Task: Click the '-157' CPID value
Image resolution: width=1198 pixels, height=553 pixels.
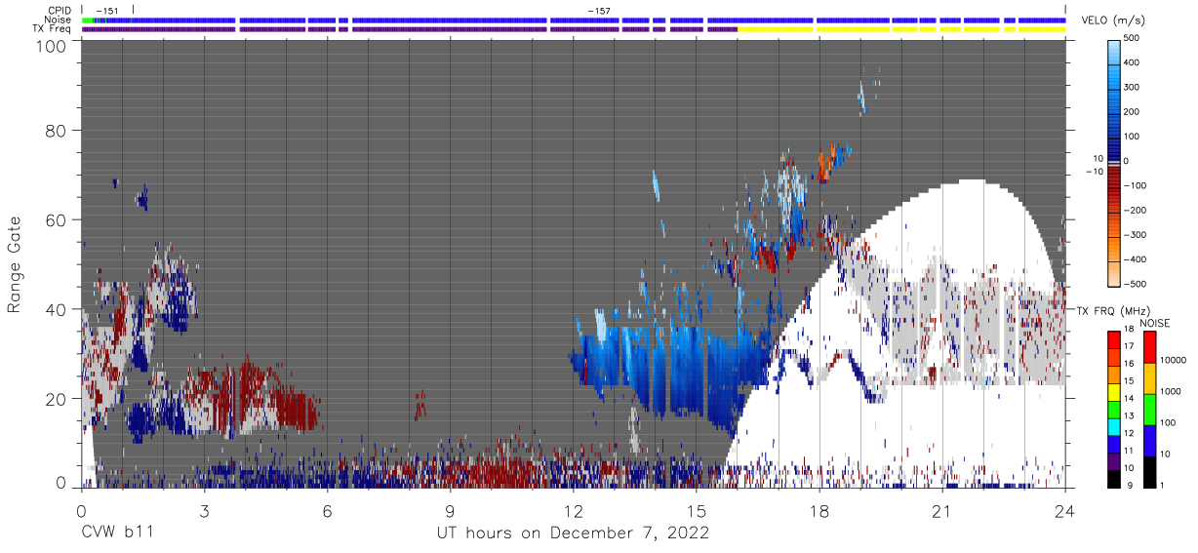Action: pyautogui.click(x=599, y=11)
